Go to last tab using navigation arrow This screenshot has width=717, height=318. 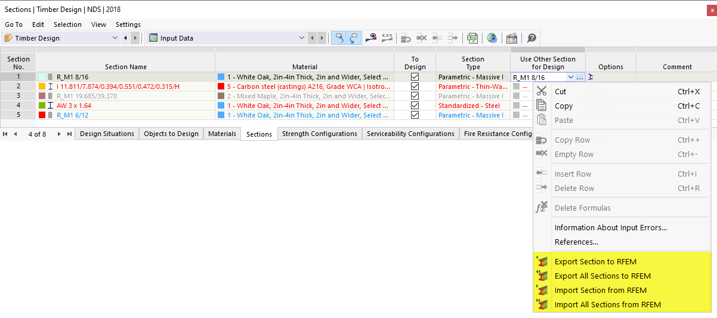point(70,134)
